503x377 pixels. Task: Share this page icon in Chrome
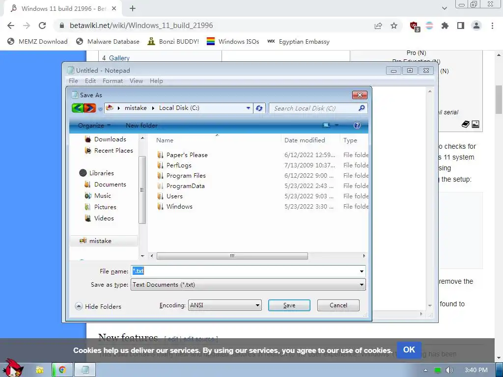click(378, 26)
